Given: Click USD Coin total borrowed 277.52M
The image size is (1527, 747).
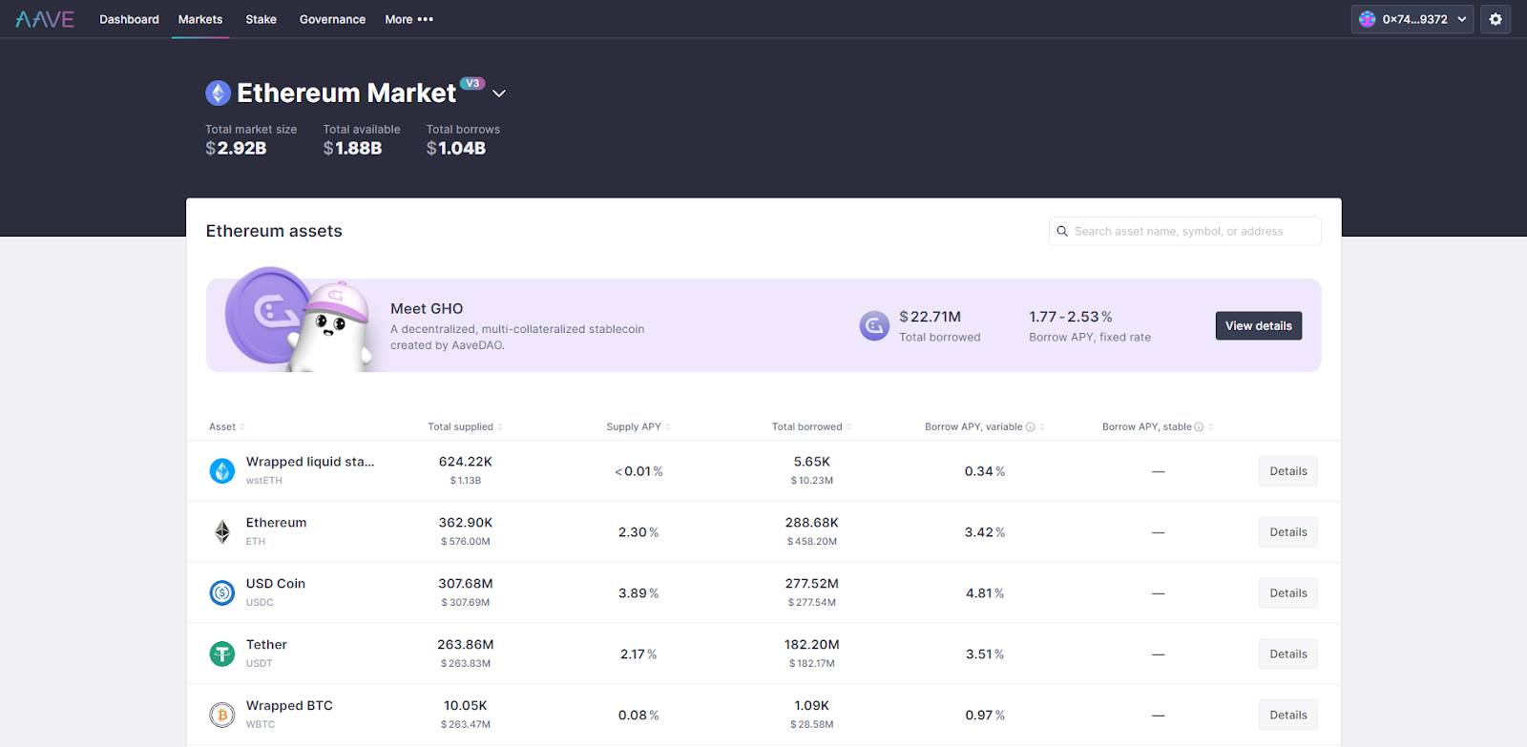Looking at the screenshot, I should [x=811, y=583].
